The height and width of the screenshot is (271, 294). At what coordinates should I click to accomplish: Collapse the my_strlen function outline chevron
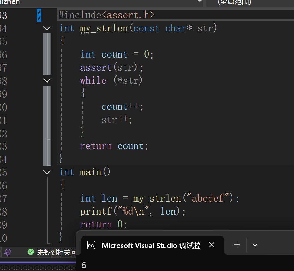pos(47,28)
